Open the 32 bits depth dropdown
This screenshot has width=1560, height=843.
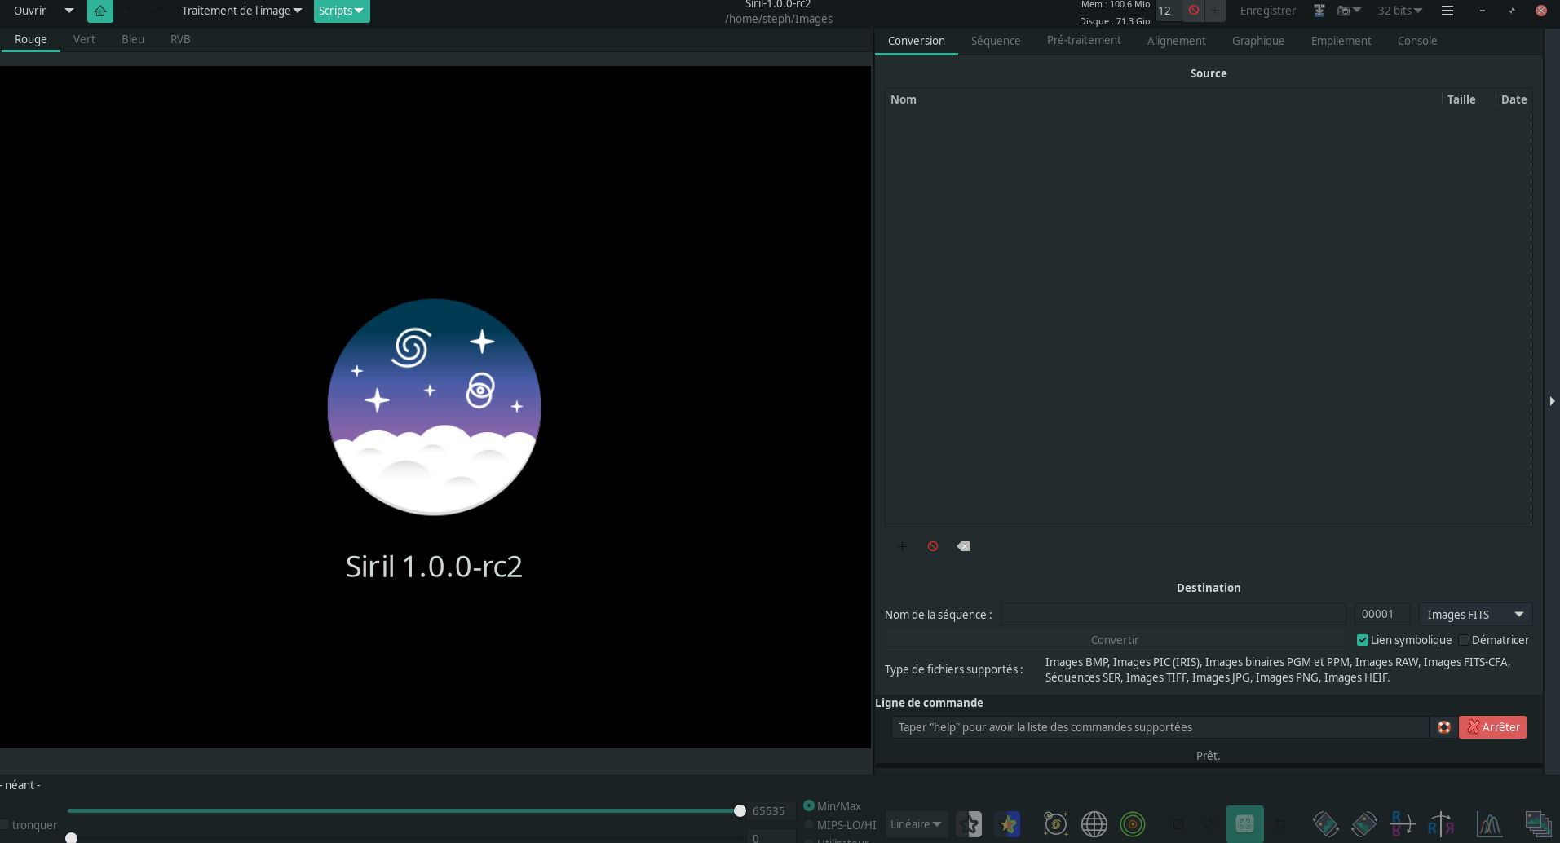(1399, 11)
